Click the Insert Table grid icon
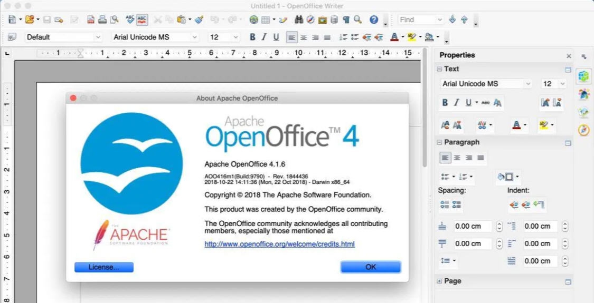This screenshot has height=303, width=594. [x=266, y=19]
